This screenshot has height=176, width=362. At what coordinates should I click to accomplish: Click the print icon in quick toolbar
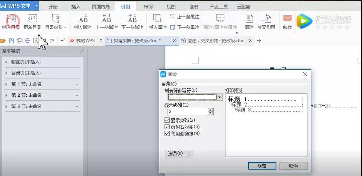[x=28, y=41]
